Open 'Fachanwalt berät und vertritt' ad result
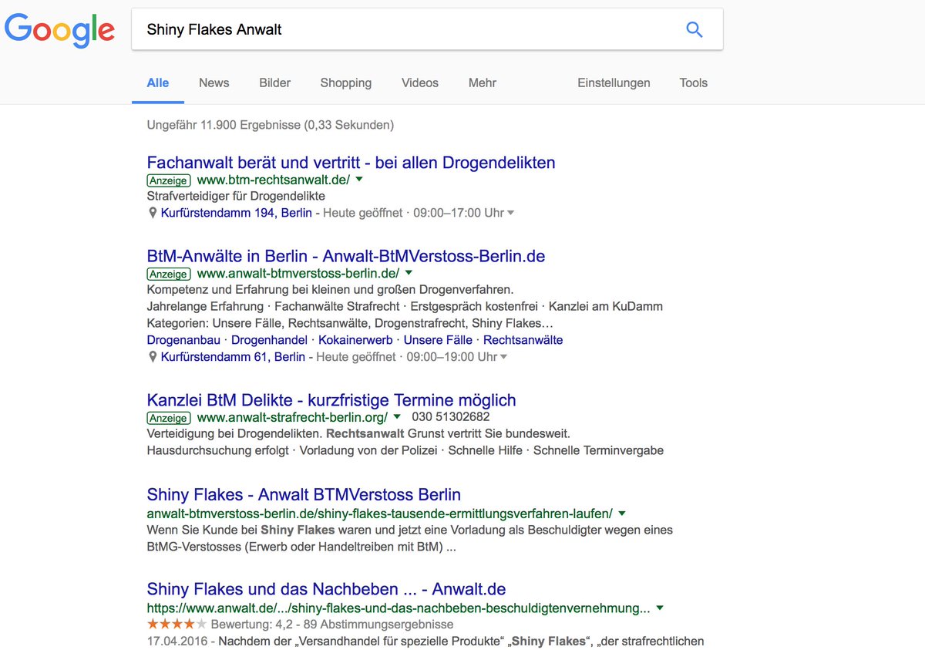 351,163
